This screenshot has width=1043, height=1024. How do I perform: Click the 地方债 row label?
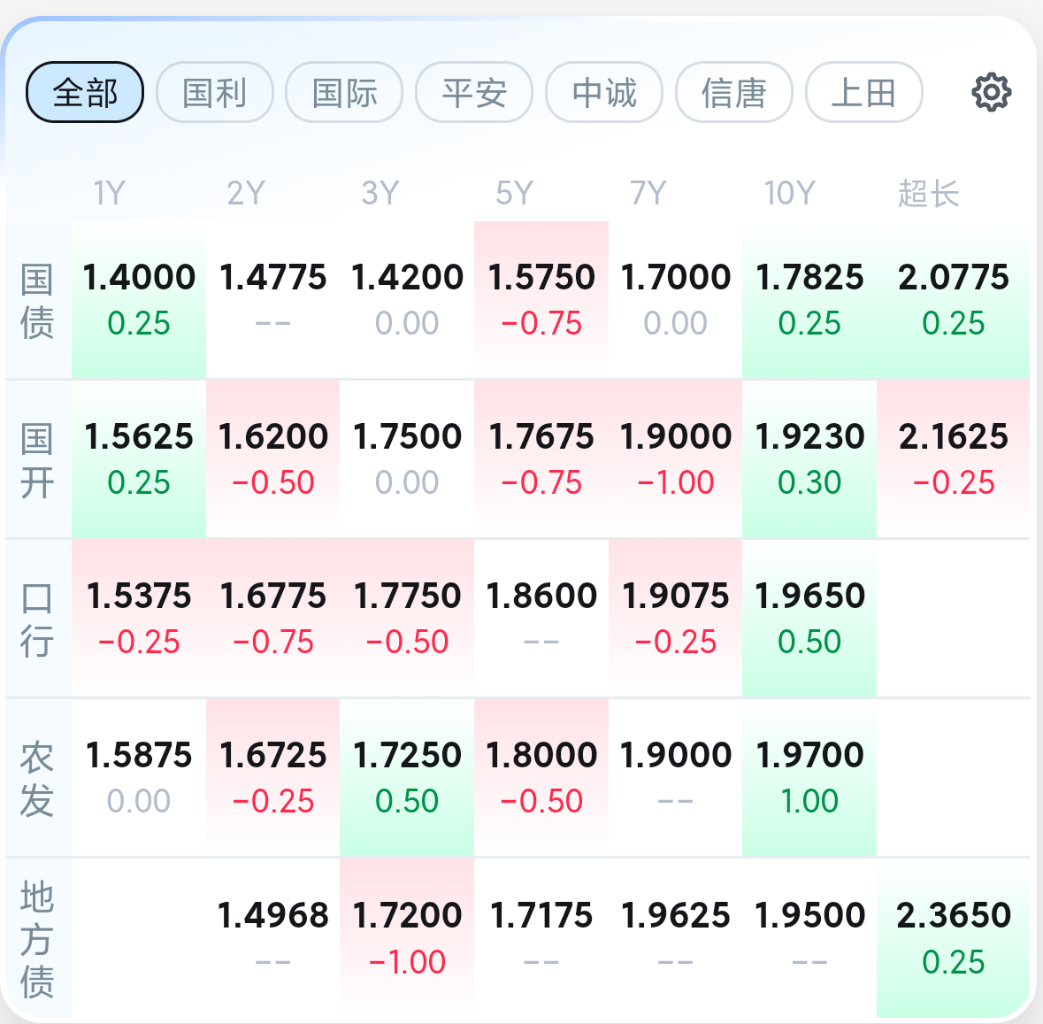pyautogui.click(x=37, y=938)
